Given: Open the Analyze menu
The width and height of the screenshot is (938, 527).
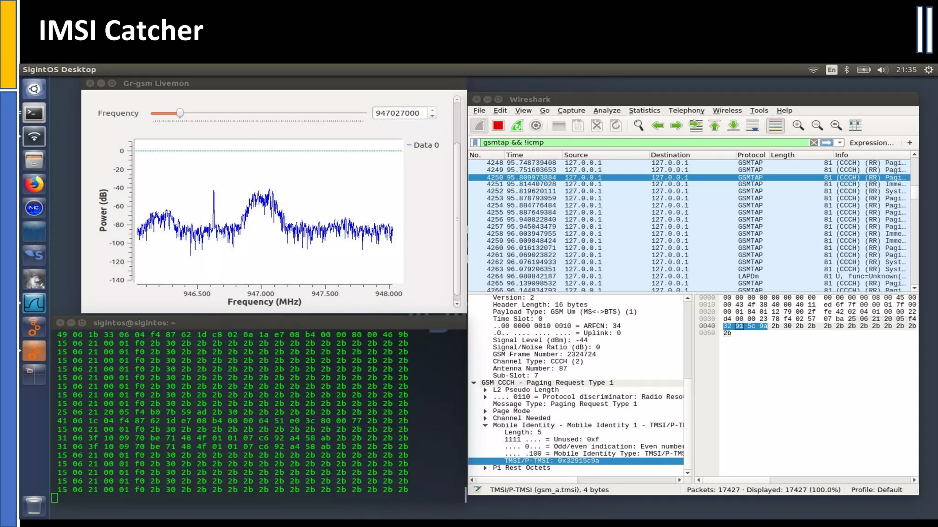Looking at the screenshot, I should [607, 110].
